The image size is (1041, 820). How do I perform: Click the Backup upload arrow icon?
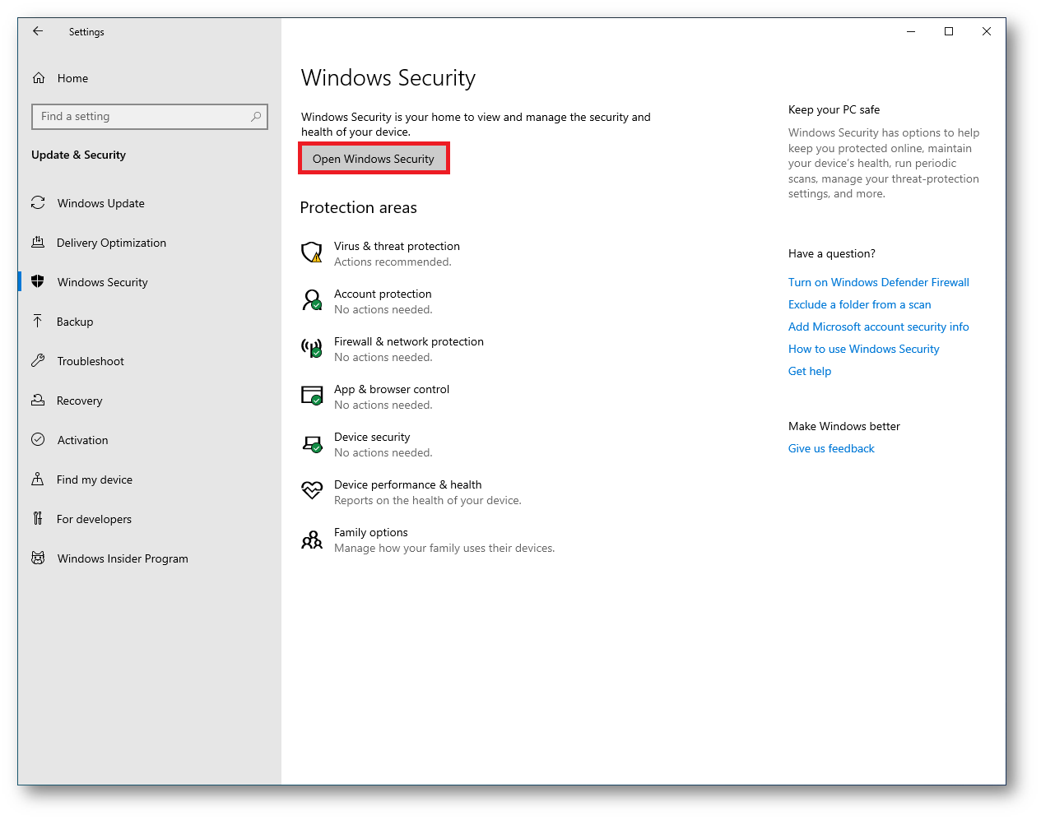[38, 321]
